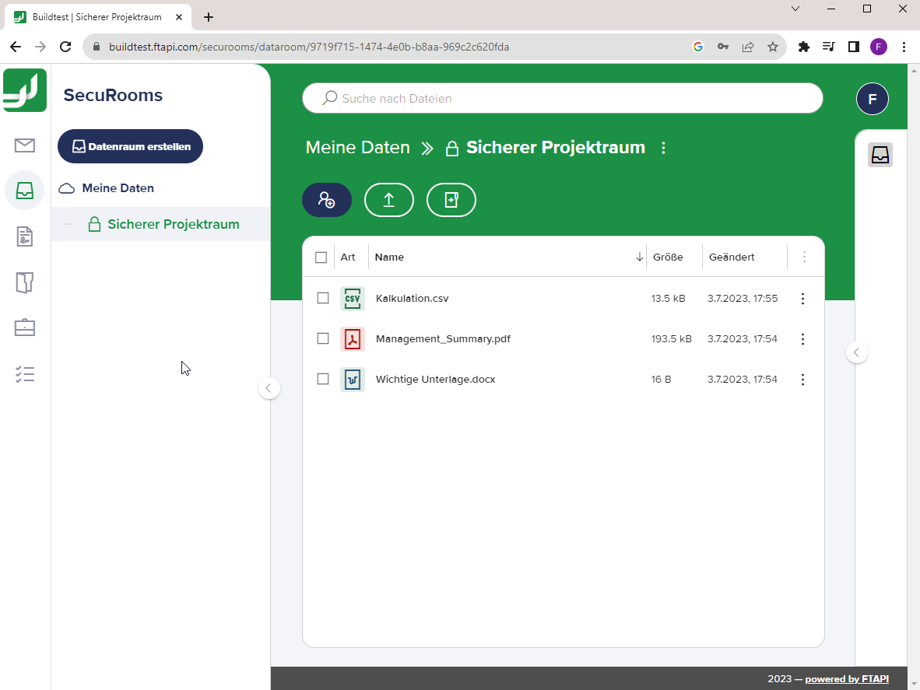Toggle the sort arrow on the Name column
Screen dimensions: 920x690
(640, 257)
